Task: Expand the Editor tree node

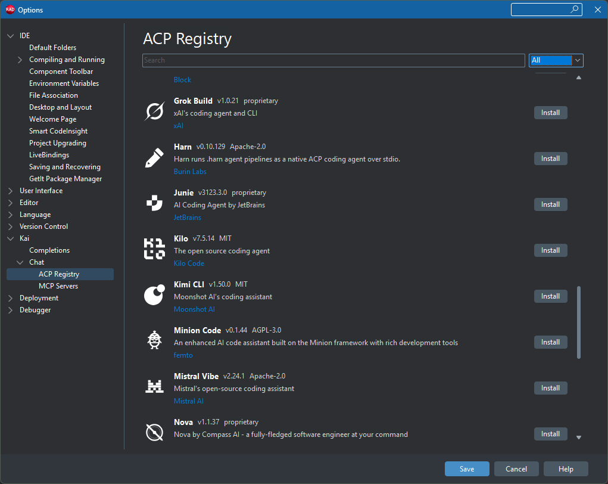Action: pyautogui.click(x=11, y=203)
